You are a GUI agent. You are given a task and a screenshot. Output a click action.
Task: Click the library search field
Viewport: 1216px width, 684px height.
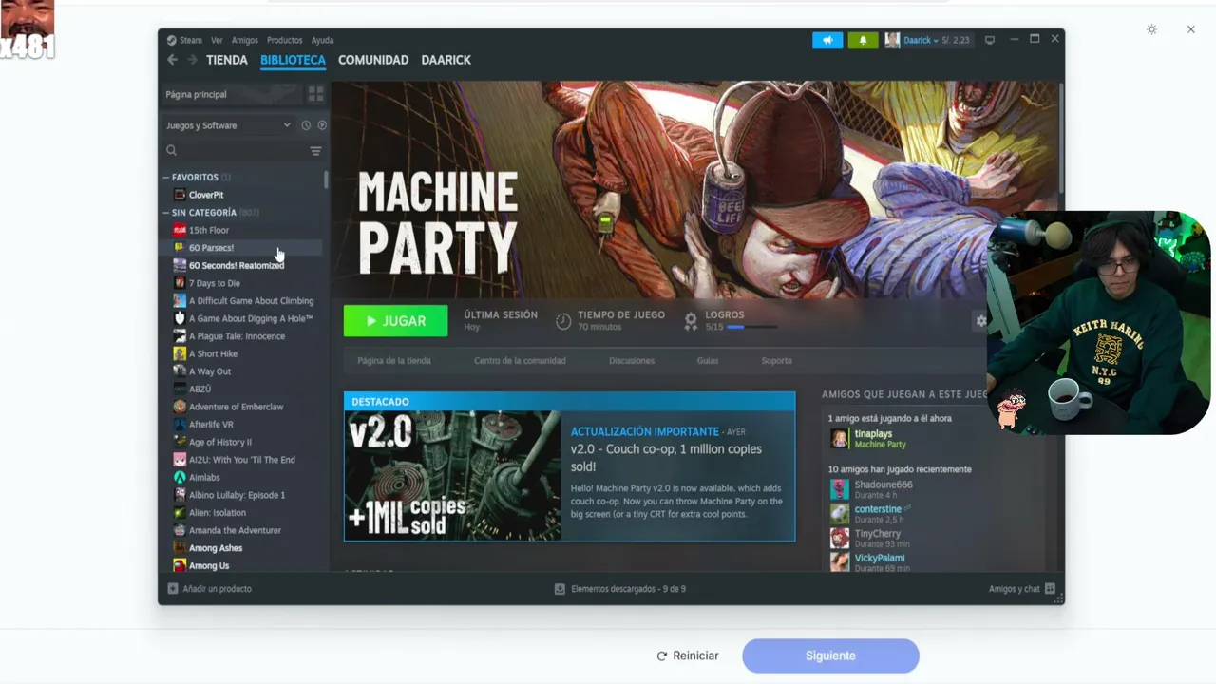click(243, 150)
